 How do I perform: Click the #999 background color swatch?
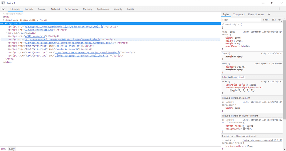pyautogui.click(x=243, y=128)
